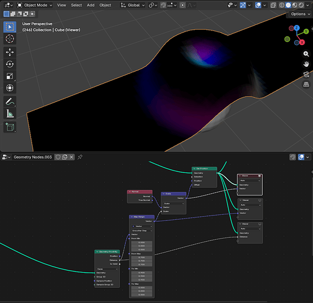Select the Move tool in toolbar

10,52
